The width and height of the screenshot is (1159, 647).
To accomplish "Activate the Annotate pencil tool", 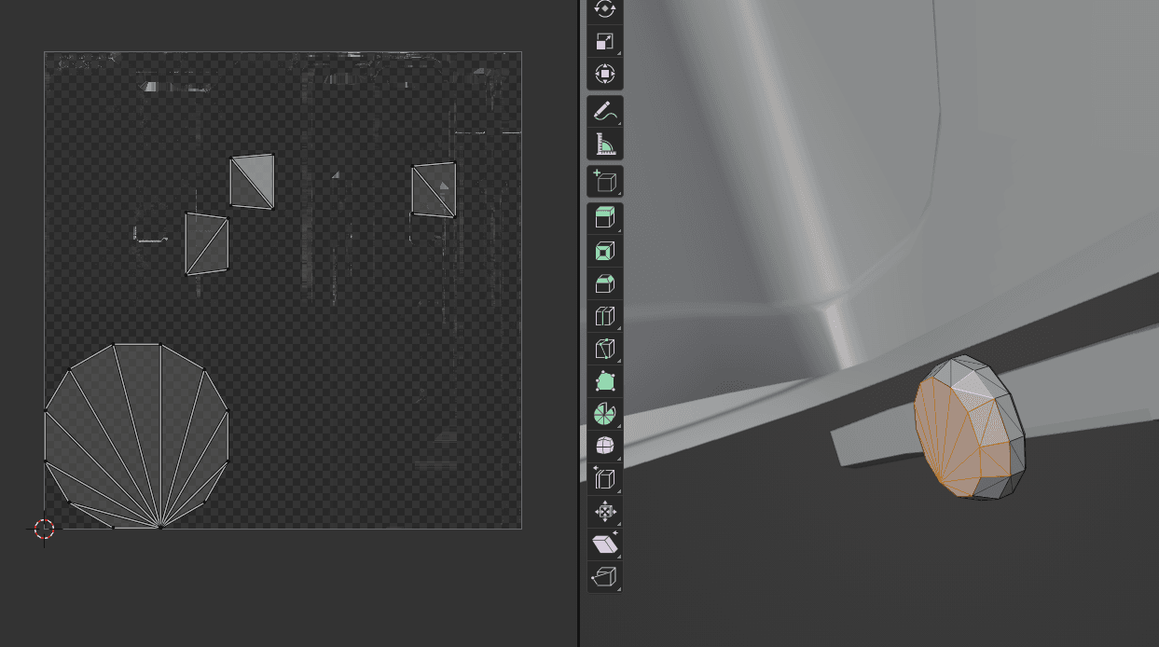I will click(605, 112).
